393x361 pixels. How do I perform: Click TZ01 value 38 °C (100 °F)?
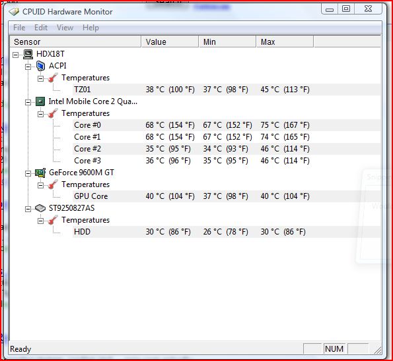coord(170,90)
